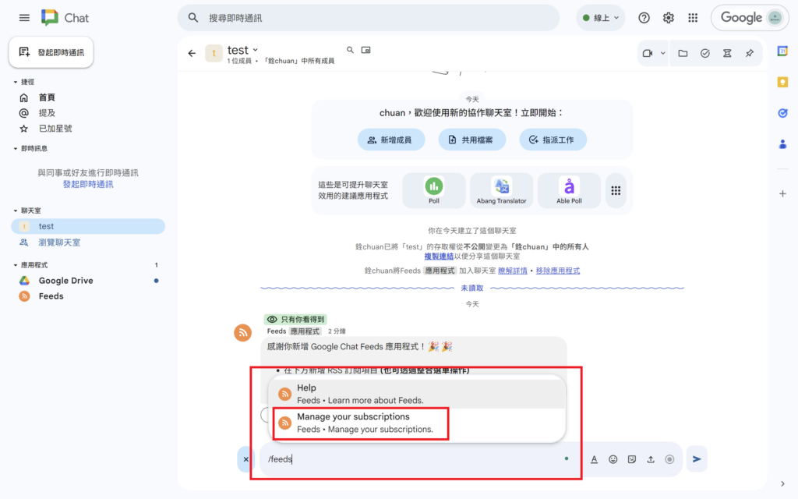Click the Add members button
This screenshot has height=499, width=798.
(x=391, y=140)
